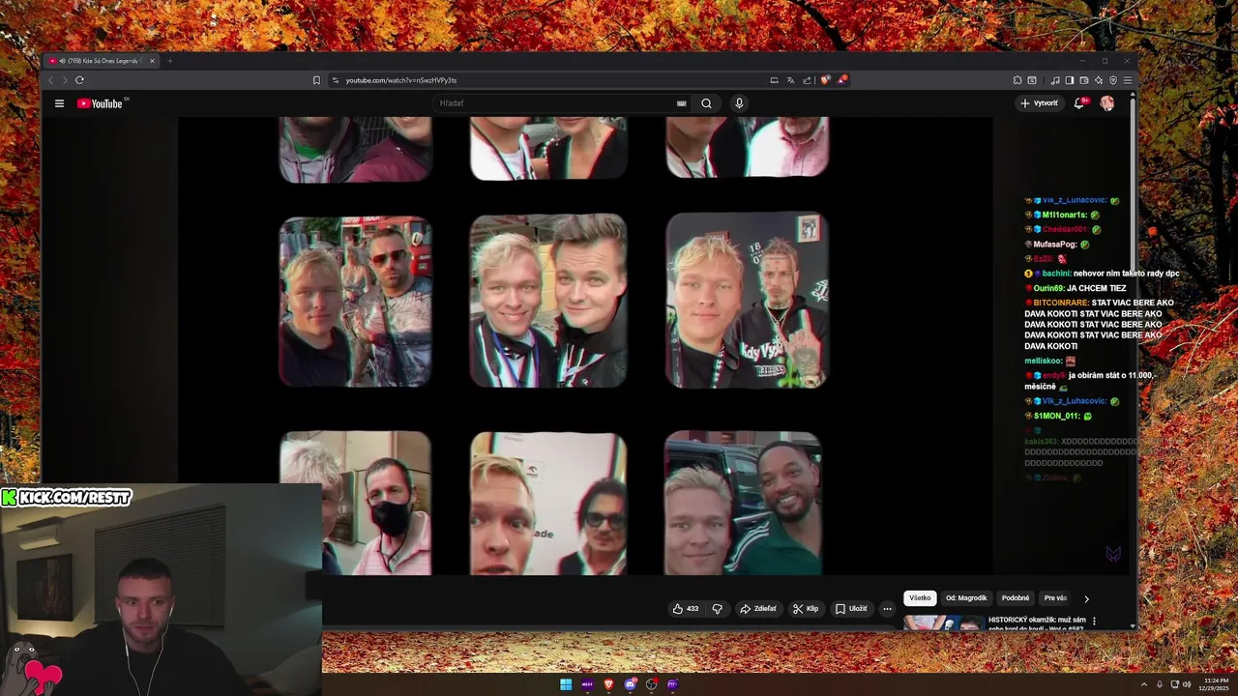Share the video via Zdieľať
This screenshot has width=1238, height=696.
coord(758,609)
